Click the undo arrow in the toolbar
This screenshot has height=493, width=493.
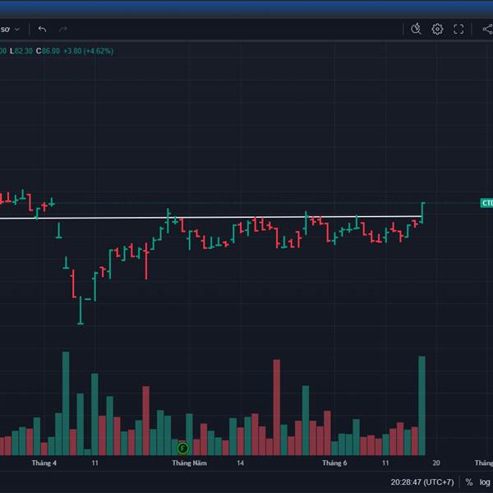pyautogui.click(x=42, y=30)
